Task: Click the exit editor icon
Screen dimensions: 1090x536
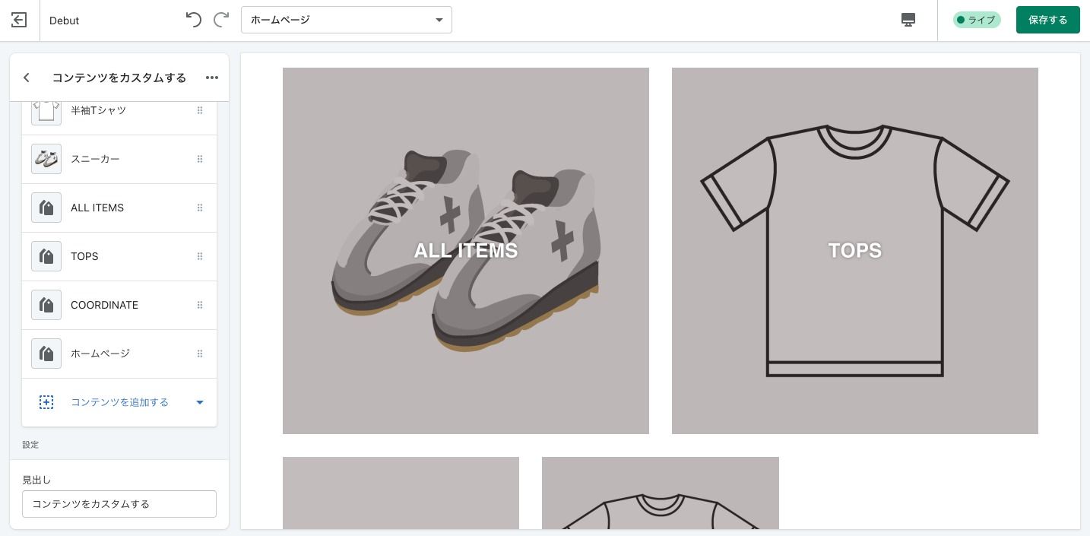Action: (19, 21)
